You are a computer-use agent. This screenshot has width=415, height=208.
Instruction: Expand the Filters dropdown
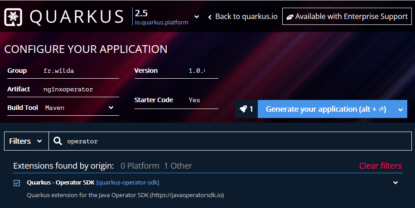click(x=26, y=141)
